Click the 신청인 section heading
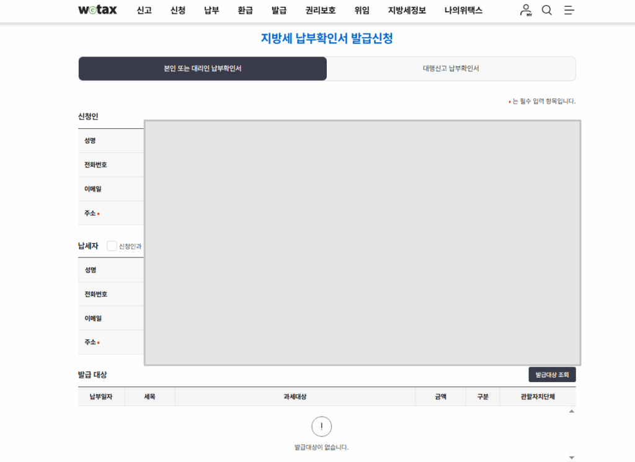The image size is (635, 462). pos(88,117)
